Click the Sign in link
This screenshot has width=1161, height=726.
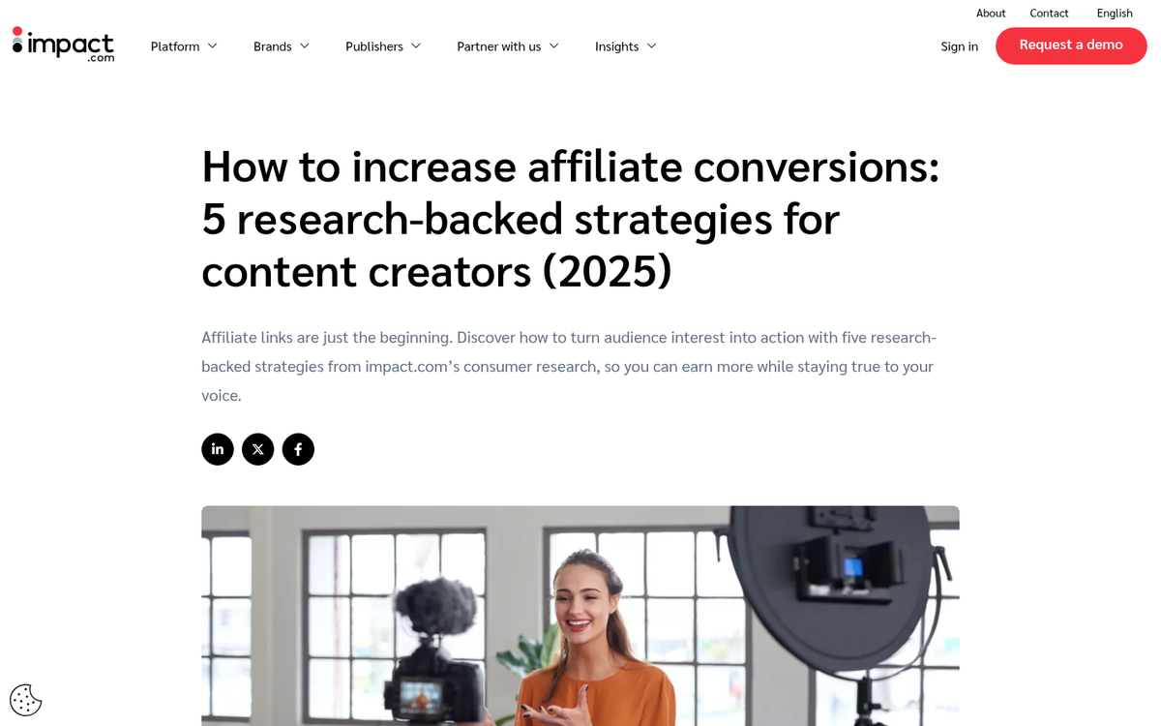click(x=959, y=46)
